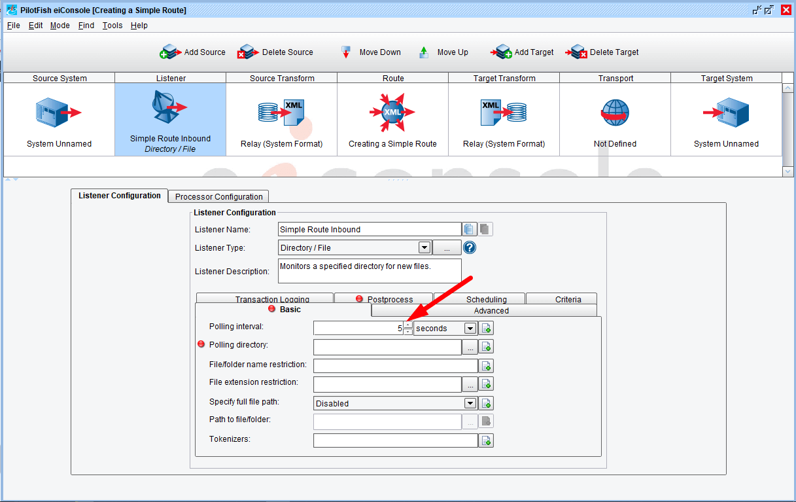Click the Polling directory browse button
The image size is (796, 502).
click(x=470, y=347)
